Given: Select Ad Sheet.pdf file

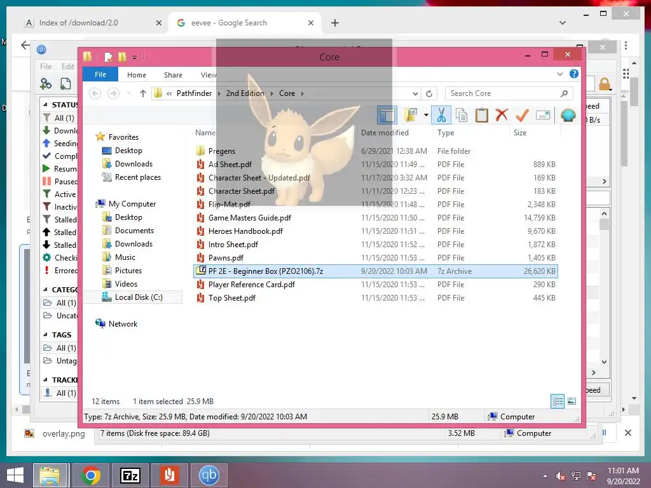Looking at the screenshot, I should (x=230, y=165).
